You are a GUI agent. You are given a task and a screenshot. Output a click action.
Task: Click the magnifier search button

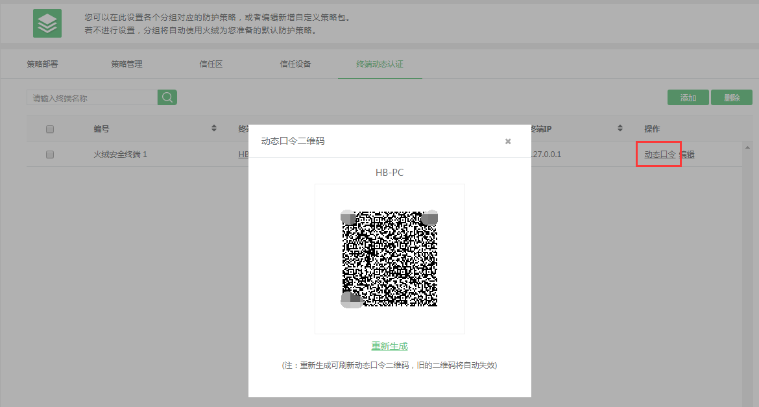[167, 97]
